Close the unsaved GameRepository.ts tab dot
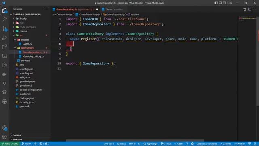The width and height of the screenshot is (259, 146). [97, 9]
